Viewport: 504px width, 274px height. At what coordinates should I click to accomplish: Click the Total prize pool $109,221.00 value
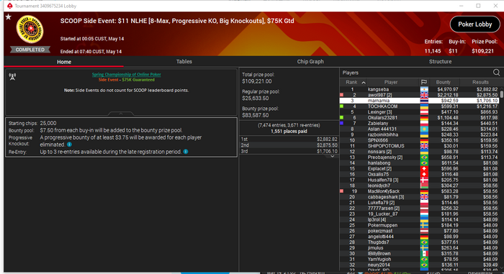tap(257, 81)
